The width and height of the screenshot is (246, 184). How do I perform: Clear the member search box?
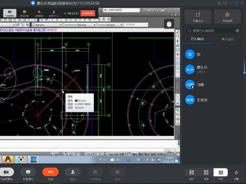[x=237, y=31]
